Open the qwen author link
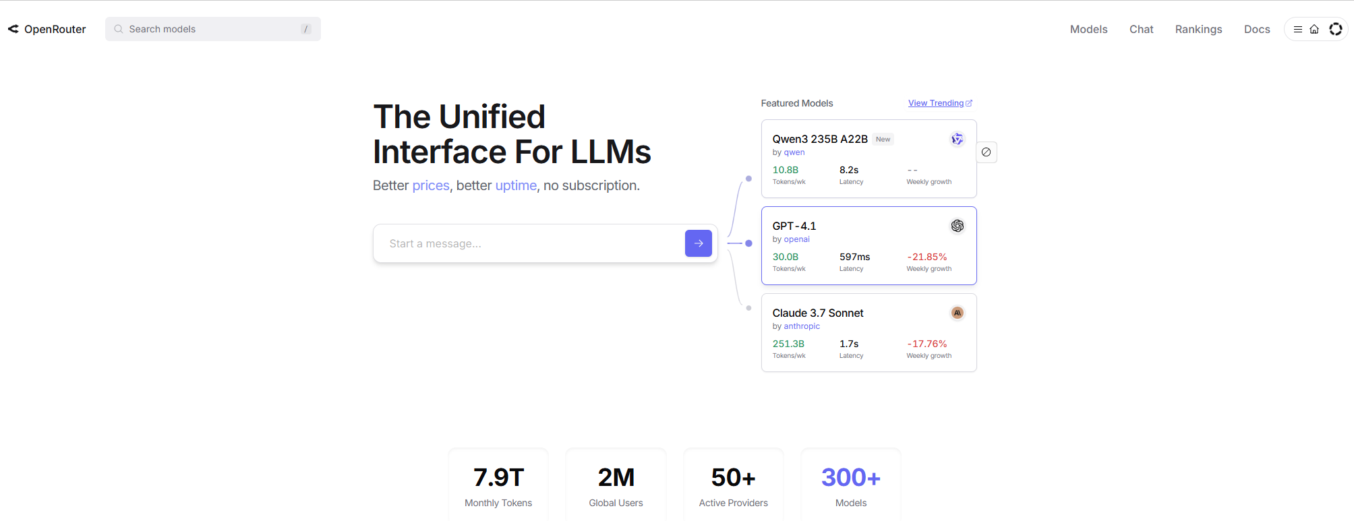The image size is (1354, 521). tap(794, 152)
